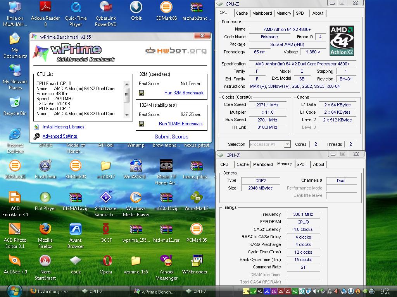Click the Frequency value 330.1 MHz
Image resolution: width=397 pixels, height=297 pixels.
303,214
